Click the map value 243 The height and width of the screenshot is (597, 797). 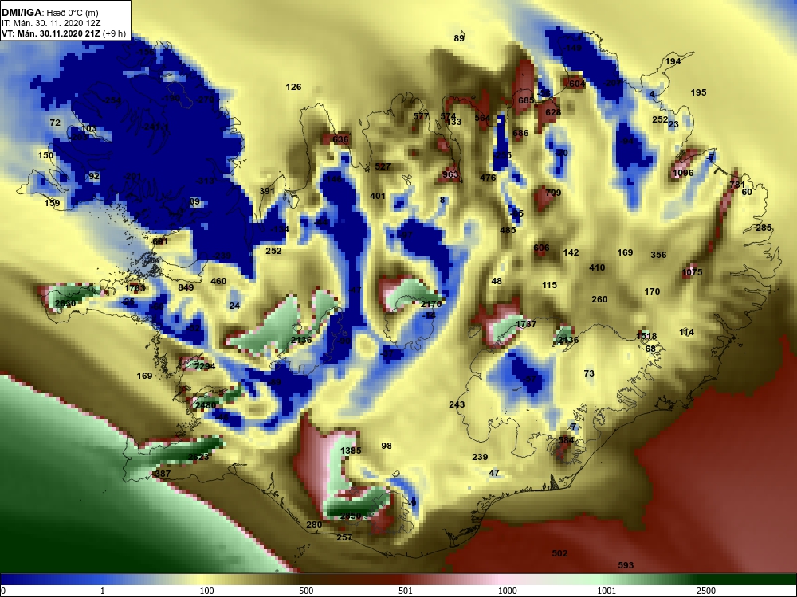[457, 404]
